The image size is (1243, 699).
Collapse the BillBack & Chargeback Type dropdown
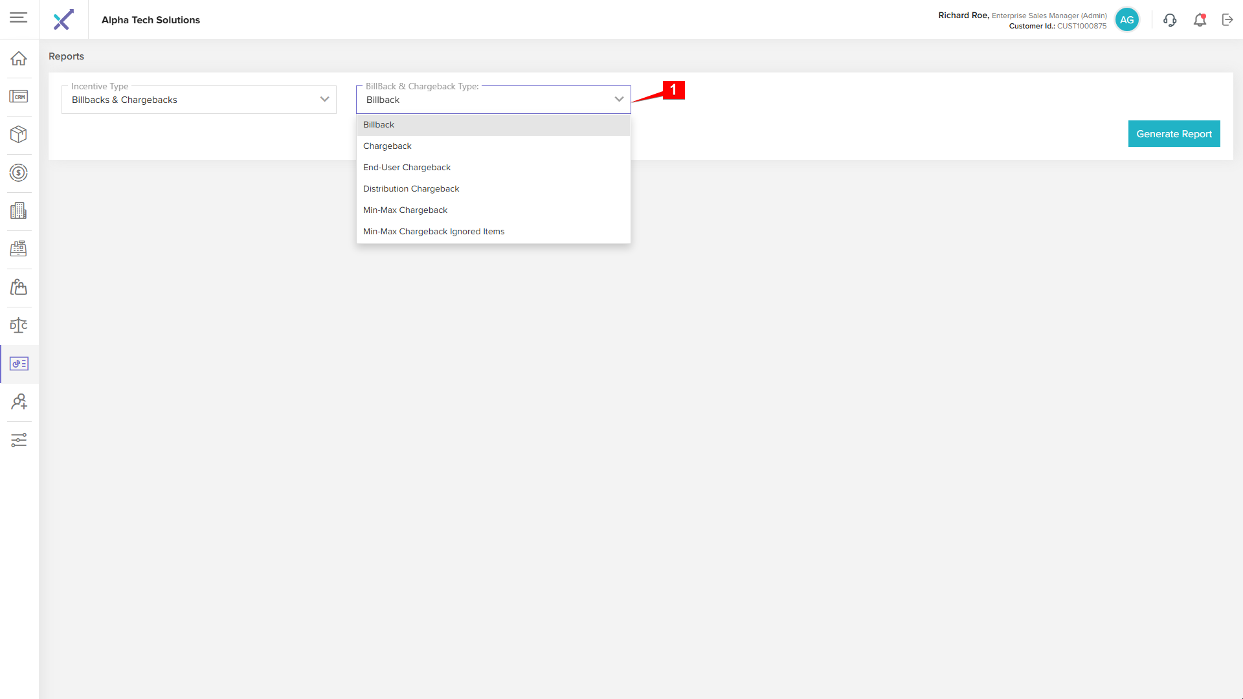point(619,100)
